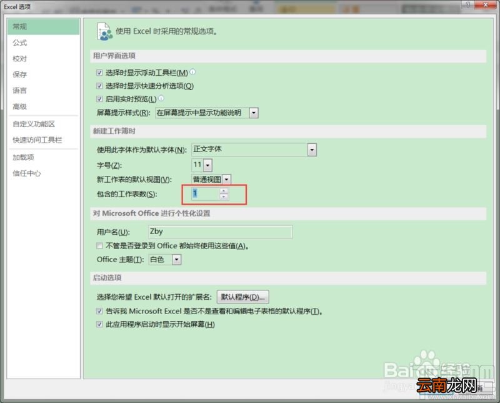Open 快速访问工具栏 settings
The image size is (500, 403).
coord(43,140)
